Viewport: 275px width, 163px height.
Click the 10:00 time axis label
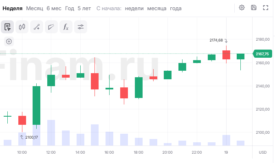point(22,152)
